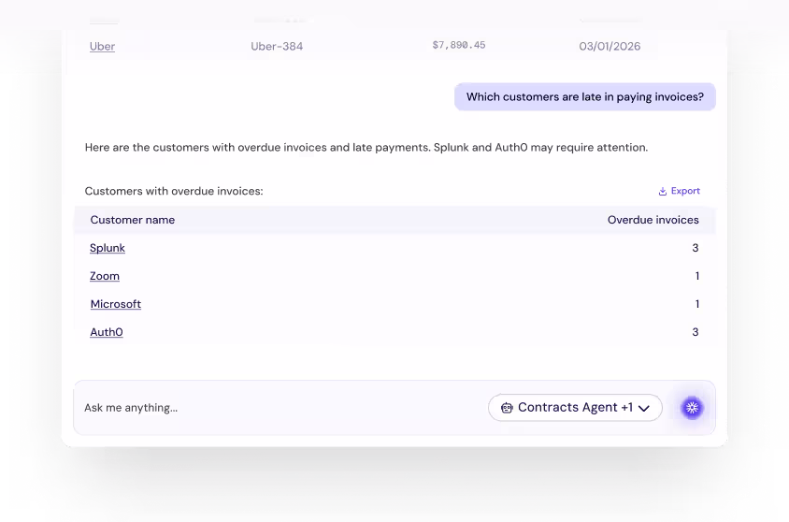Open the Uber customer link

[x=102, y=47]
